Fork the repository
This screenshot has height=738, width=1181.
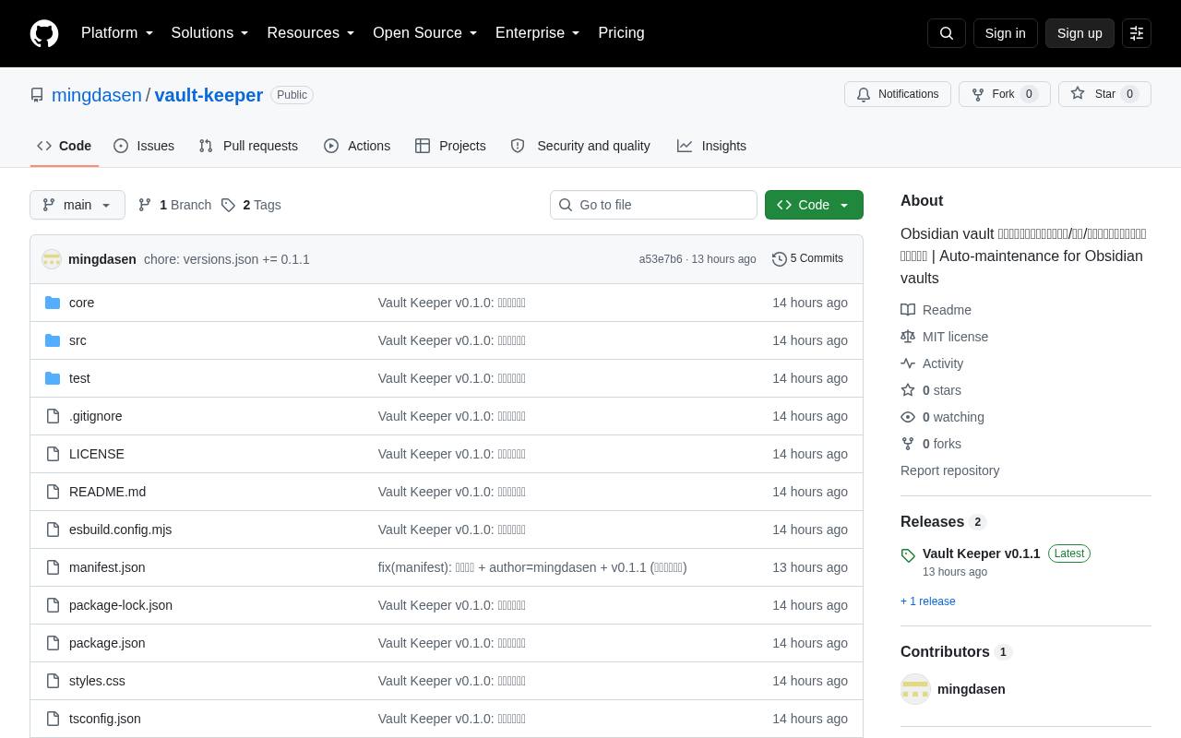[x=1005, y=94]
